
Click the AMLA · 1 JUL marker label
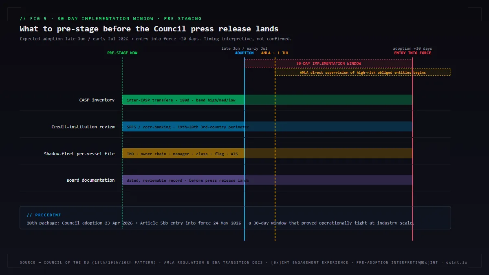click(x=275, y=53)
